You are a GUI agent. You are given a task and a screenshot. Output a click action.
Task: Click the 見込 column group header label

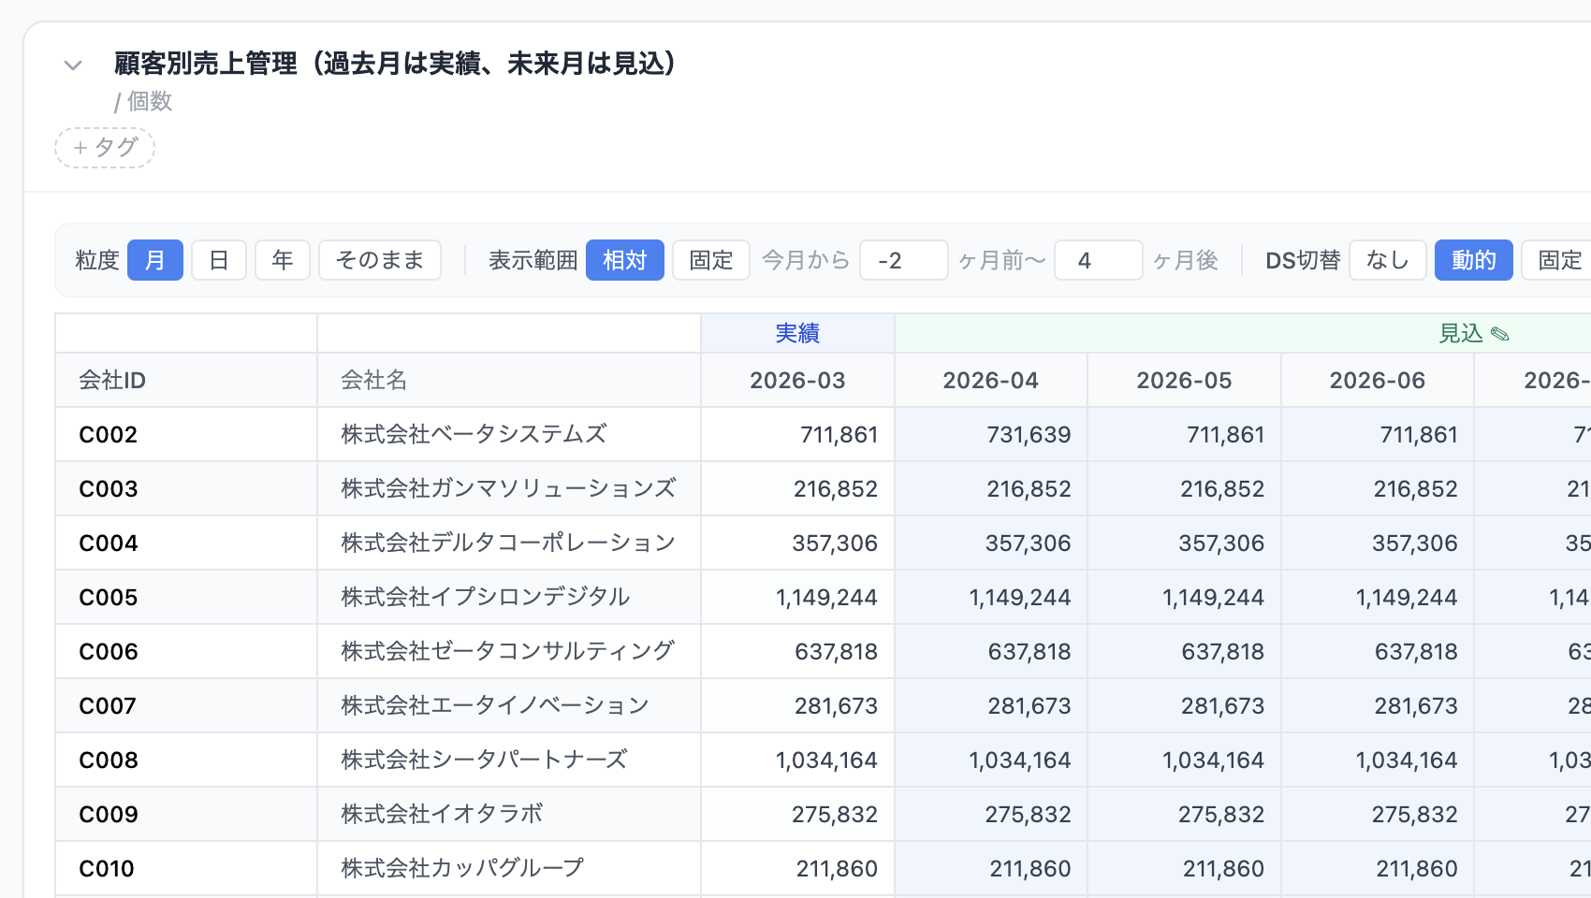[x=1461, y=333]
